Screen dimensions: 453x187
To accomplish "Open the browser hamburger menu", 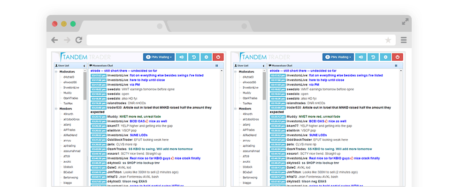I will (x=404, y=40).
